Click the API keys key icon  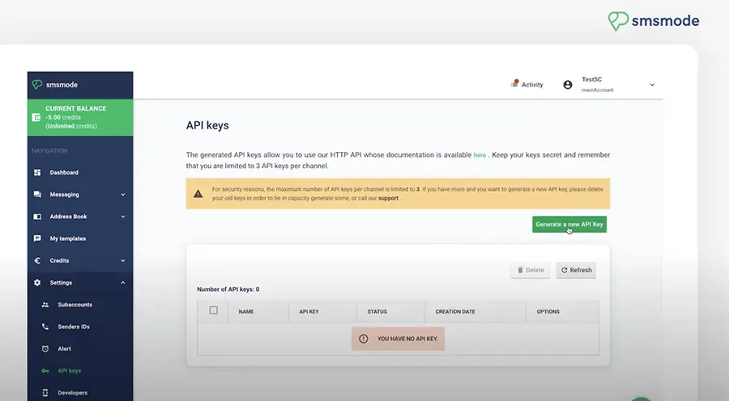(45, 371)
